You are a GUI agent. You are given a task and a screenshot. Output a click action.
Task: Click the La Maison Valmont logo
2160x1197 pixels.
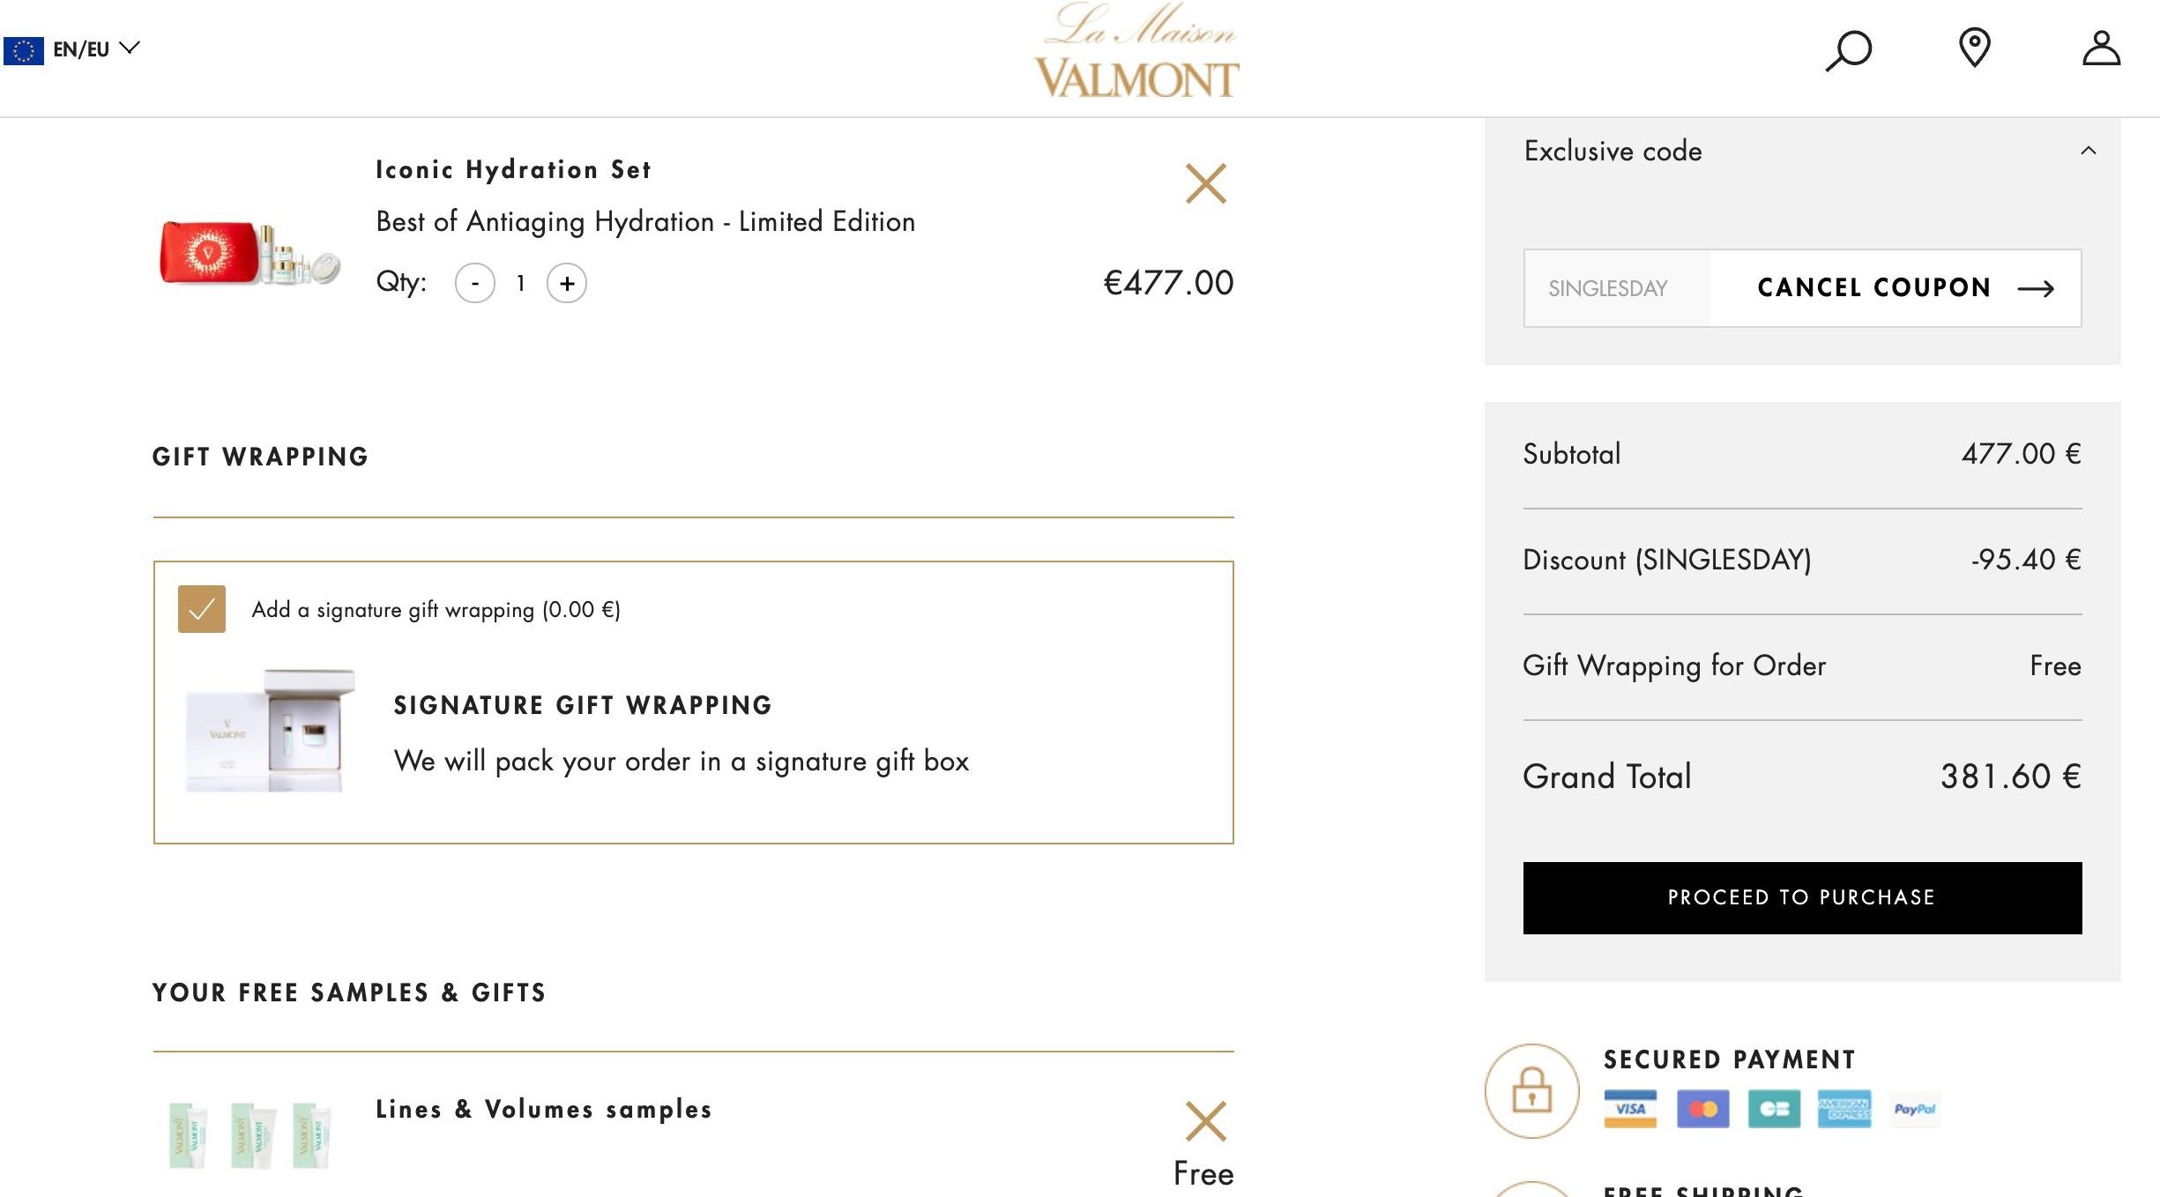click(1136, 51)
